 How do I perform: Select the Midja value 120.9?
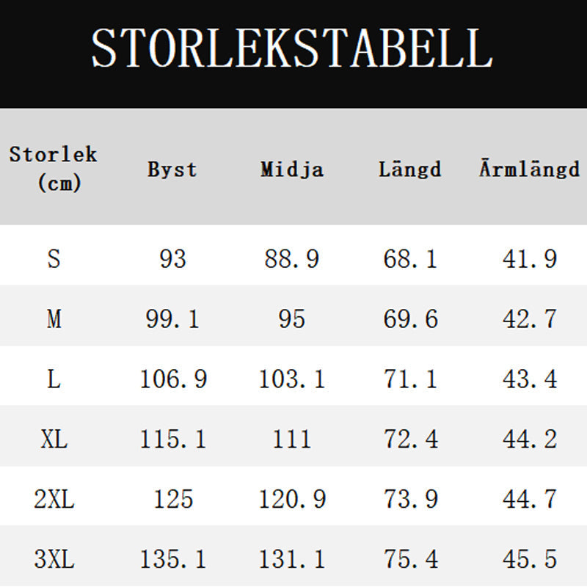coord(292,500)
